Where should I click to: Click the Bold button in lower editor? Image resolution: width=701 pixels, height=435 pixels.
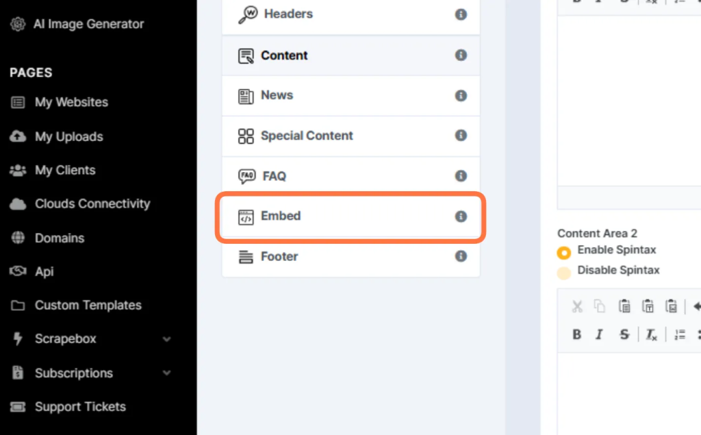[576, 334]
